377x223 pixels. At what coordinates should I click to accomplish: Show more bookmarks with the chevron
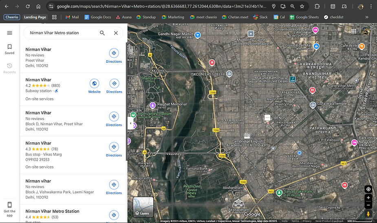(x=367, y=17)
